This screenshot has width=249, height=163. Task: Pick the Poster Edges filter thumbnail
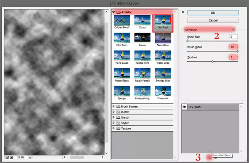tap(122, 73)
